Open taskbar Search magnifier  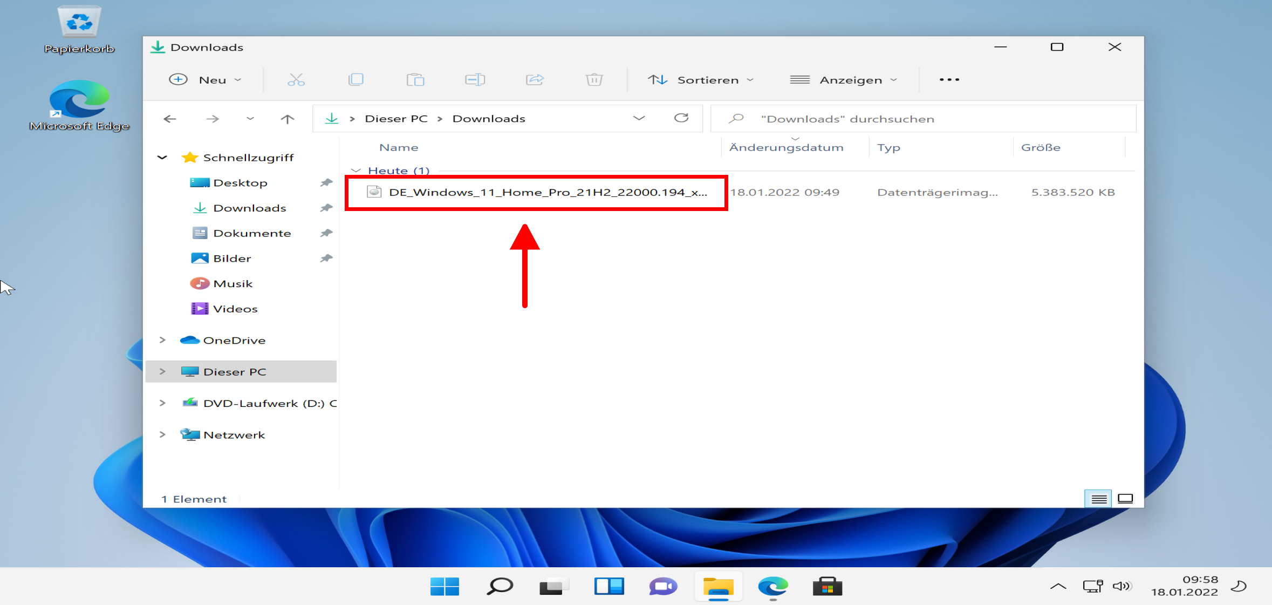(x=500, y=587)
